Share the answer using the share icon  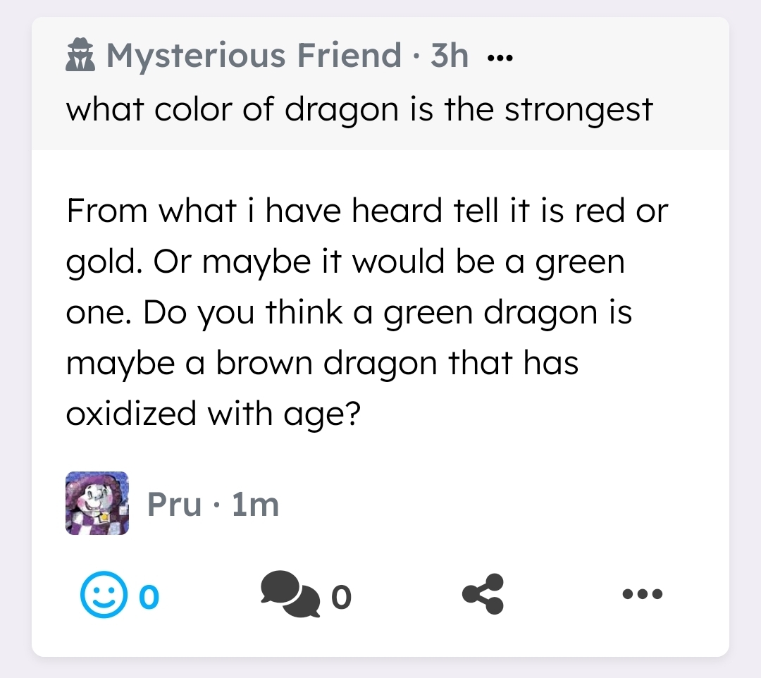[483, 594]
